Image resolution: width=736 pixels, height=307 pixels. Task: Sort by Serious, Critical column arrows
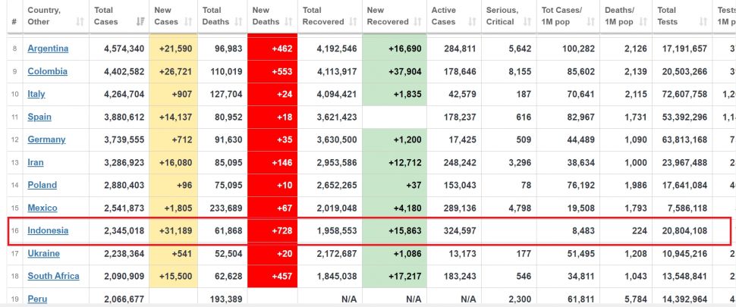click(527, 21)
